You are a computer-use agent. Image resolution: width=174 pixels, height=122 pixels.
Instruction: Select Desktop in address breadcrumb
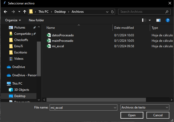pyautogui.click(x=60, y=12)
